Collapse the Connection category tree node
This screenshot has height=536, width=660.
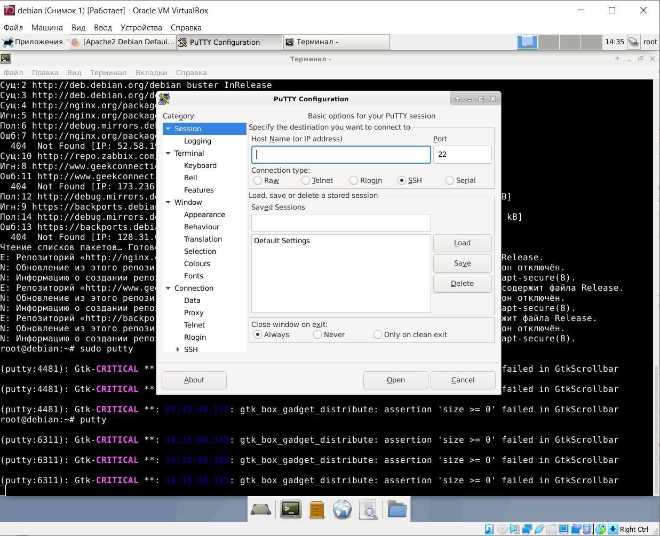(x=168, y=288)
